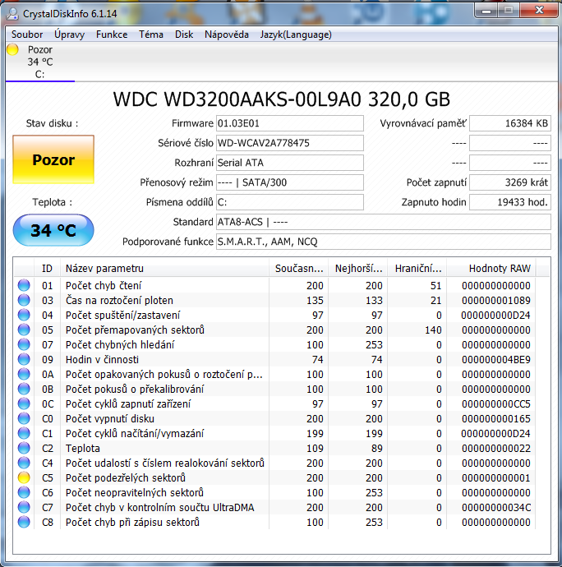Open the Soubor menu
562x567 pixels.
click(x=27, y=35)
